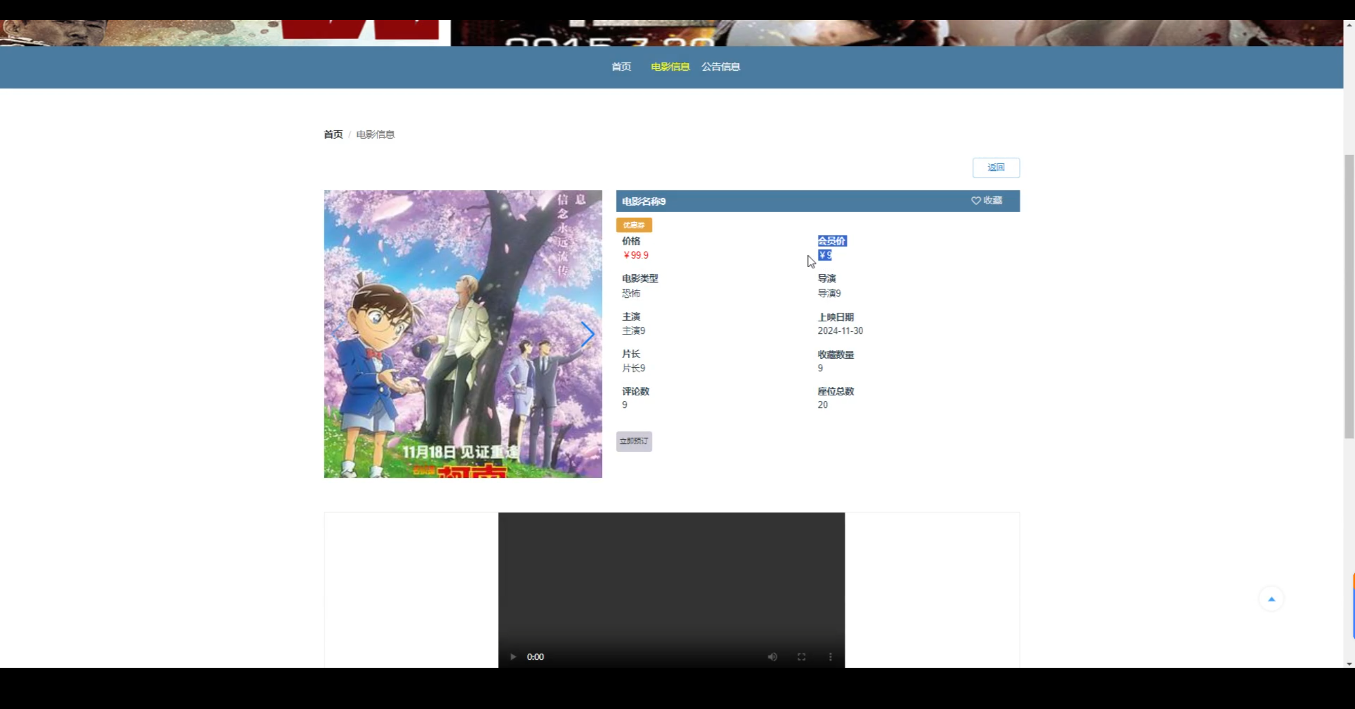Click the scrollbar down arrow
The height and width of the screenshot is (709, 1355).
coord(1349,663)
